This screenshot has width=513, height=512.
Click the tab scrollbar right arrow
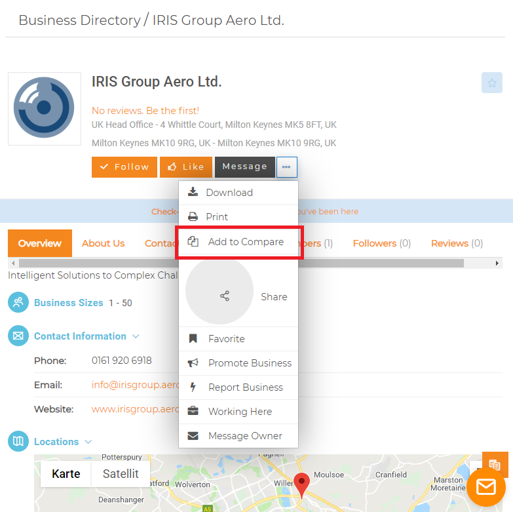tap(497, 263)
